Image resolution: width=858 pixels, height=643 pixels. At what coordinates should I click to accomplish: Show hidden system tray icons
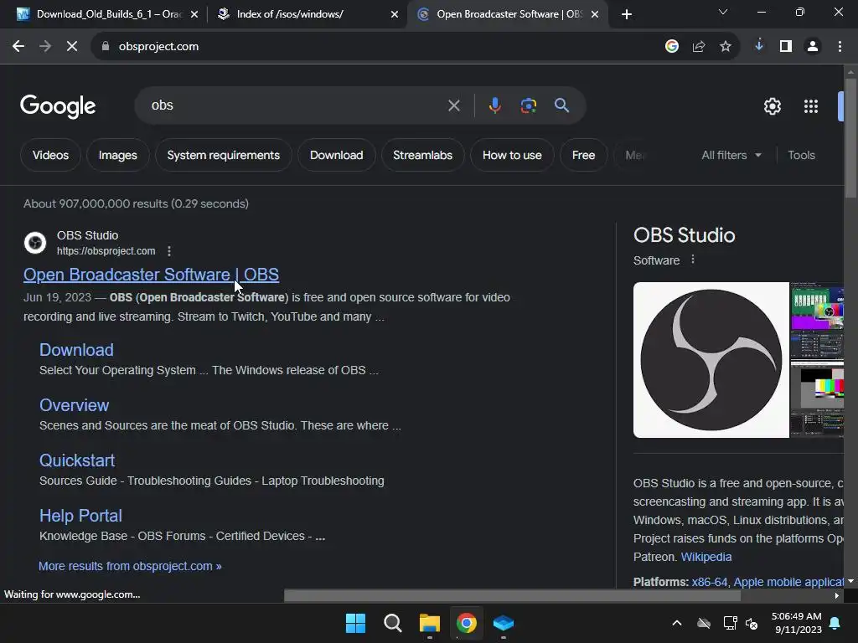pyautogui.click(x=677, y=623)
